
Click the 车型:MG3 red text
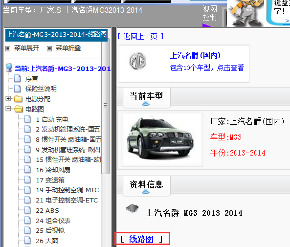click(226, 137)
